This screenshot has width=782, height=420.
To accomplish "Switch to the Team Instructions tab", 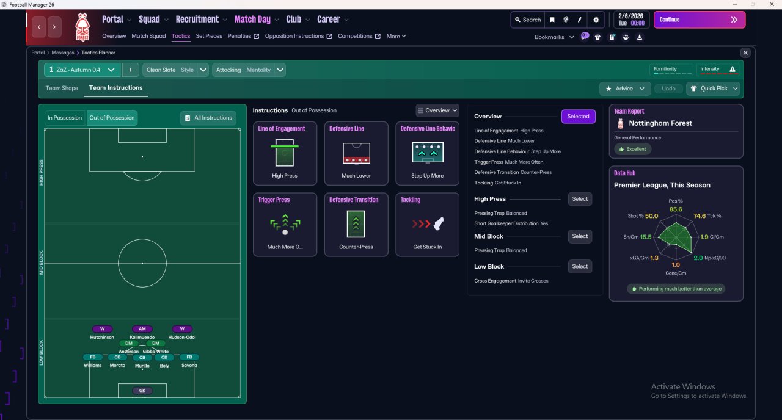I will point(115,88).
